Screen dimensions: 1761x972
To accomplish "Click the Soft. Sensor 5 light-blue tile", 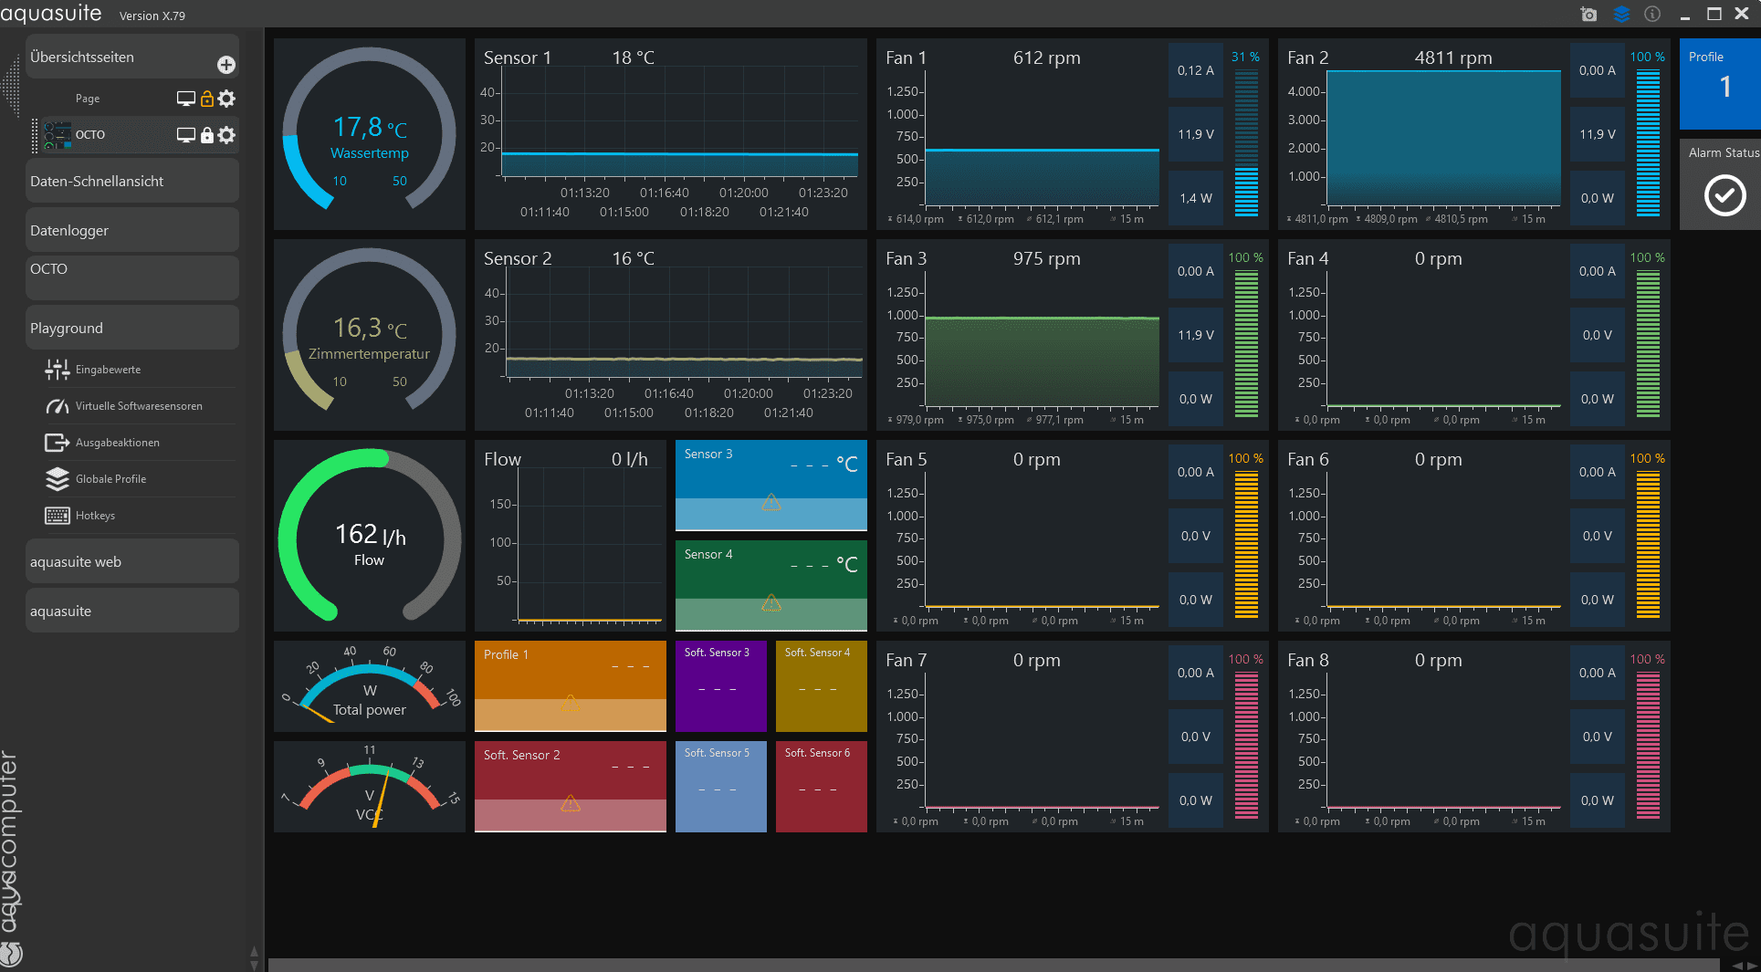I will click(x=721, y=787).
